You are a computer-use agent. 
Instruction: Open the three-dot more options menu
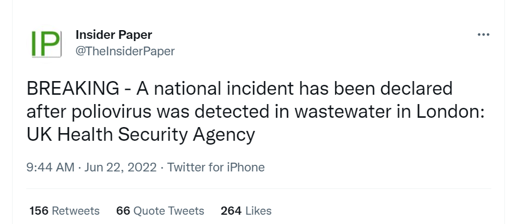(484, 35)
